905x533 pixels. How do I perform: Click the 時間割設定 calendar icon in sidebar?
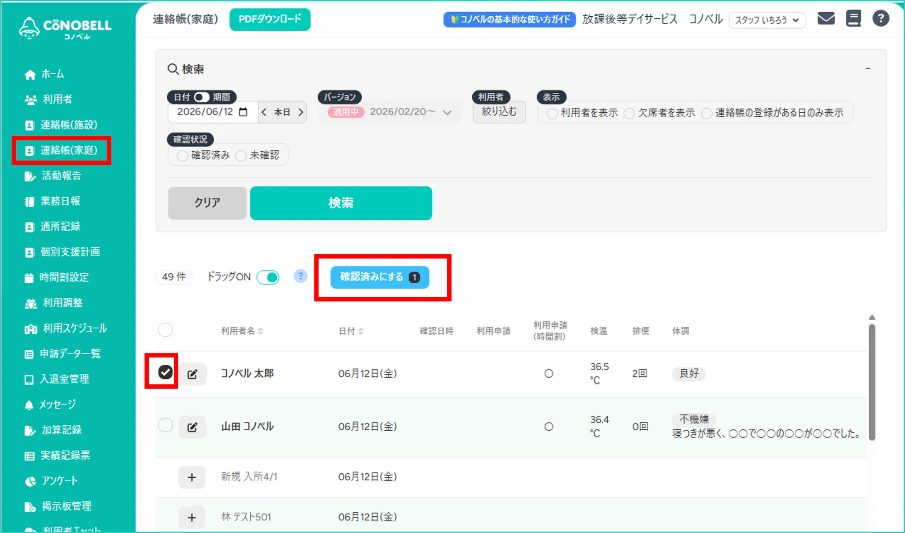[29, 278]
